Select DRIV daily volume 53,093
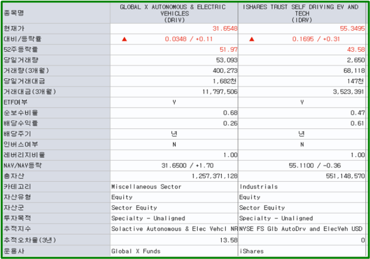 point(227,60)
